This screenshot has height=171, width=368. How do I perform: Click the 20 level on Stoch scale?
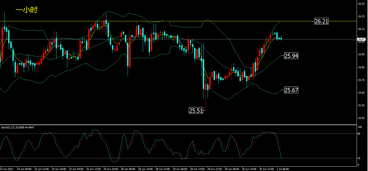click(x=359, y=158)
